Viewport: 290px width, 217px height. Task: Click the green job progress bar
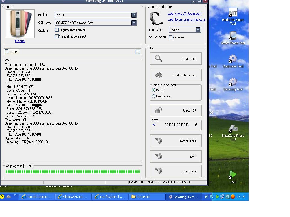pos(72,172)
